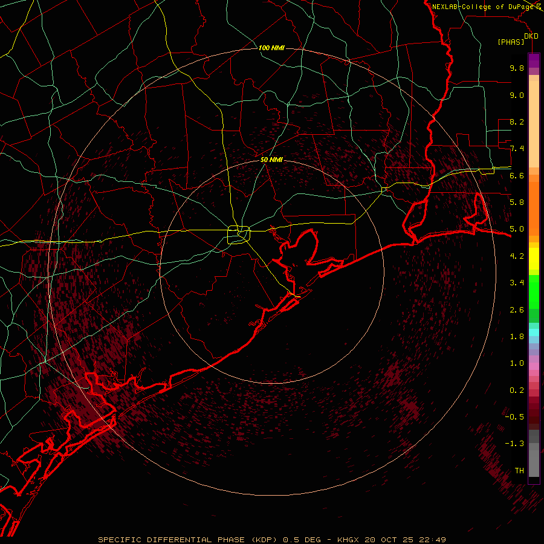
Task: Click the 9.0 value on the color scale
Action: coord(517,95)
